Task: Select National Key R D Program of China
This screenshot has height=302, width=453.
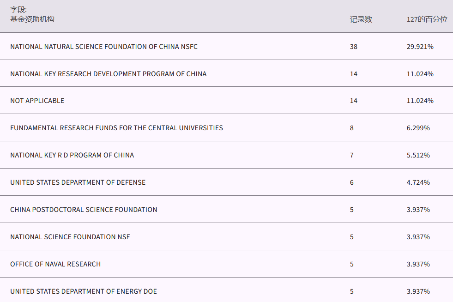Action: (72, 155)
